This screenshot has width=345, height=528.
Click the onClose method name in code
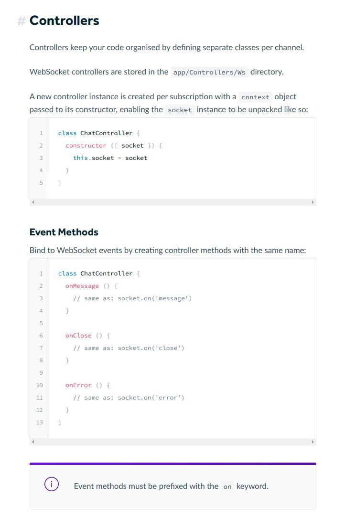[x=78, y=336]
